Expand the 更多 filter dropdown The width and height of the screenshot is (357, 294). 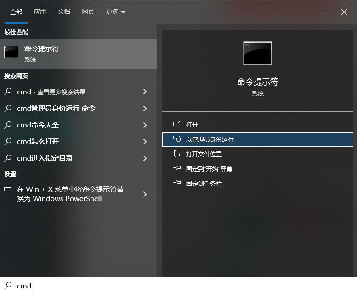tap(115, 12)
